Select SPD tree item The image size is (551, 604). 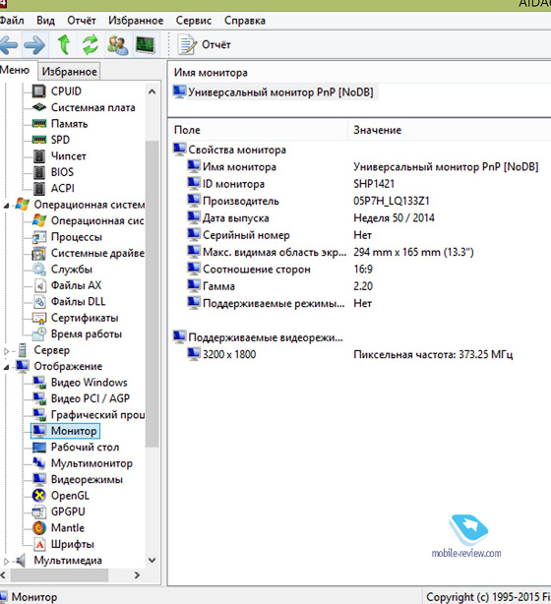coord(60,140)
